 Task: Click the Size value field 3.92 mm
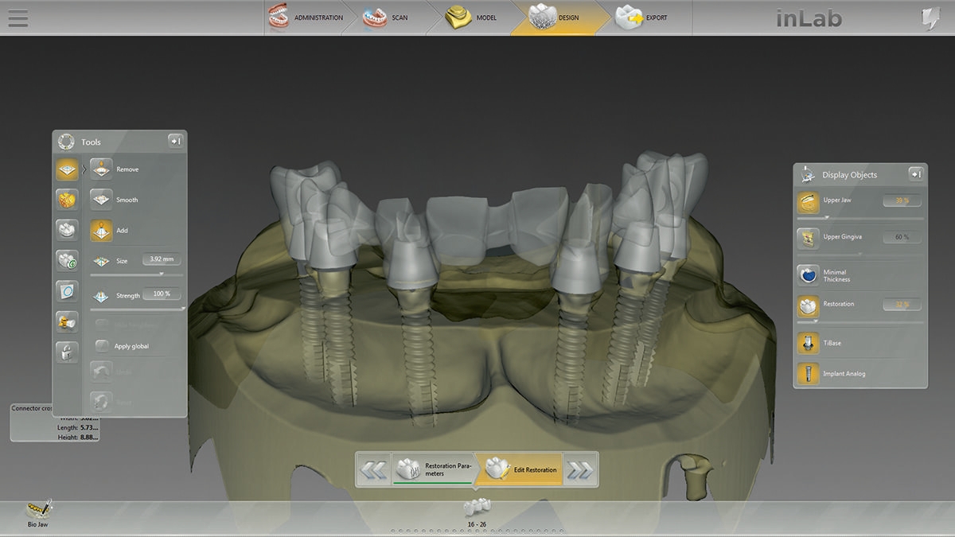click(x=162, y=259)
